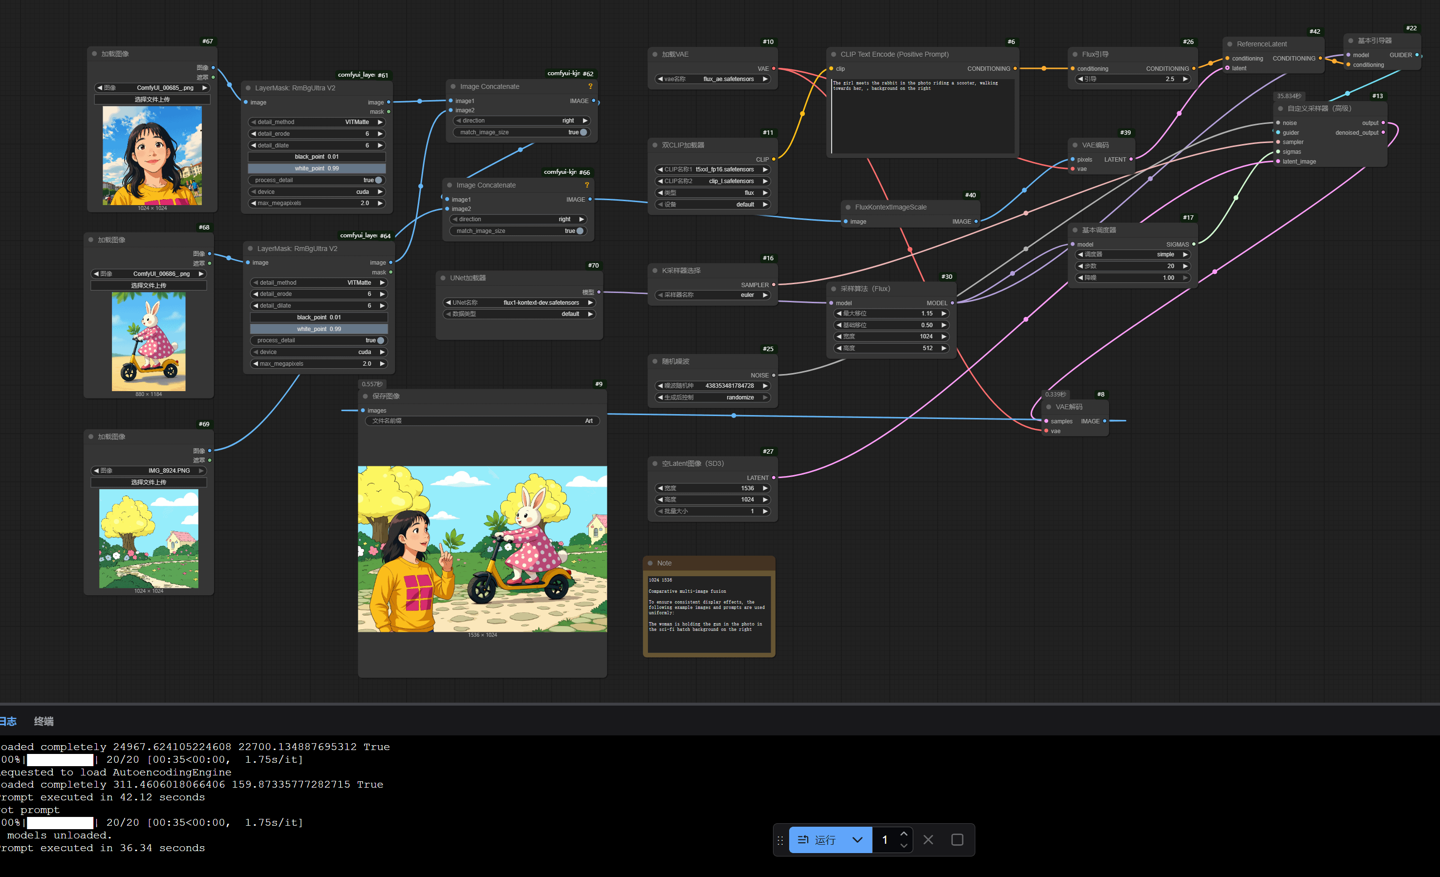Click the 文件名前缀 Art field
Image resolution: width=1440 pixels, height=877 pixels.
pos(482,421)
